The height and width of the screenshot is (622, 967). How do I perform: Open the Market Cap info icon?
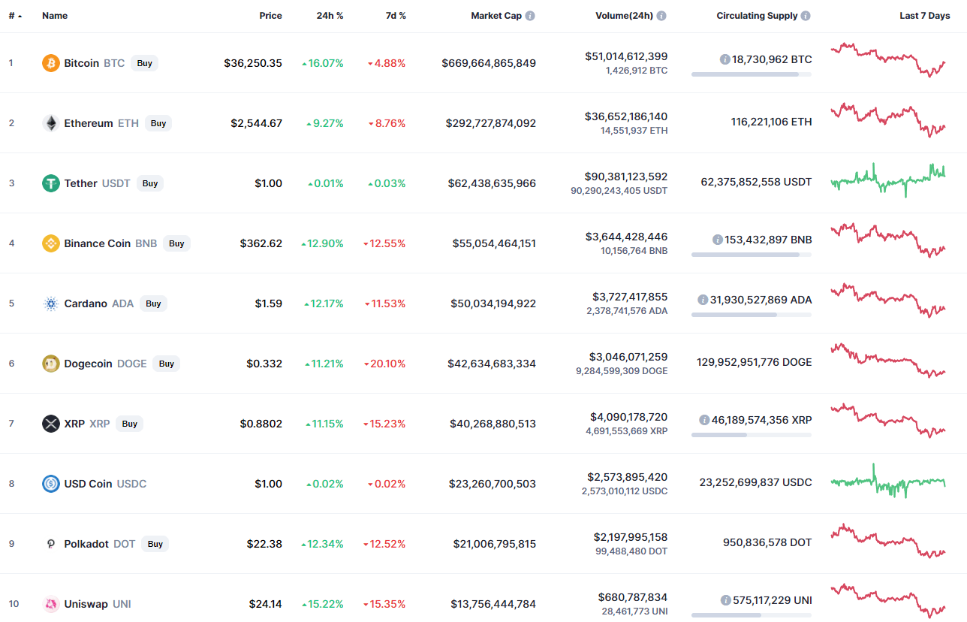click(x=530, y=16)
